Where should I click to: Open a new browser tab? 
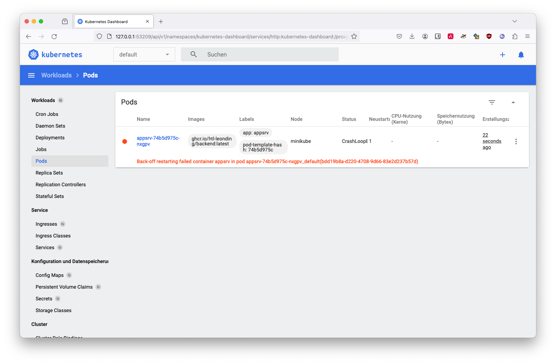[161, 22]
